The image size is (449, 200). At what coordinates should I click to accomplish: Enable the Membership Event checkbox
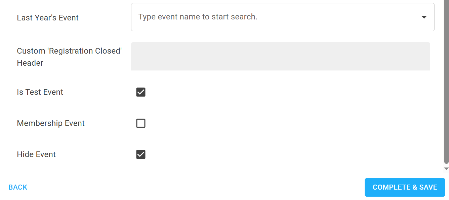pyautogui.click(x=140, y=123)
